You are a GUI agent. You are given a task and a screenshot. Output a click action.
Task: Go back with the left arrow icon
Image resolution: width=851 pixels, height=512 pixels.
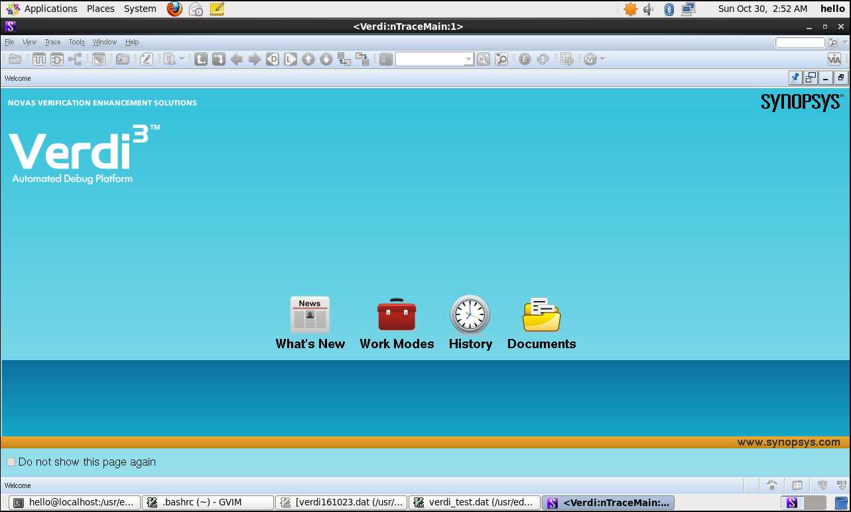[237, 59]
